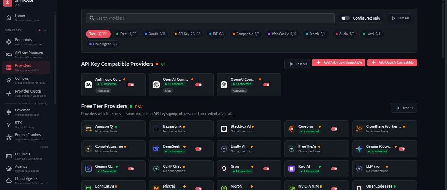Toggle the OpenAI Compatible Chat provider switch

[x=199, y=85]
